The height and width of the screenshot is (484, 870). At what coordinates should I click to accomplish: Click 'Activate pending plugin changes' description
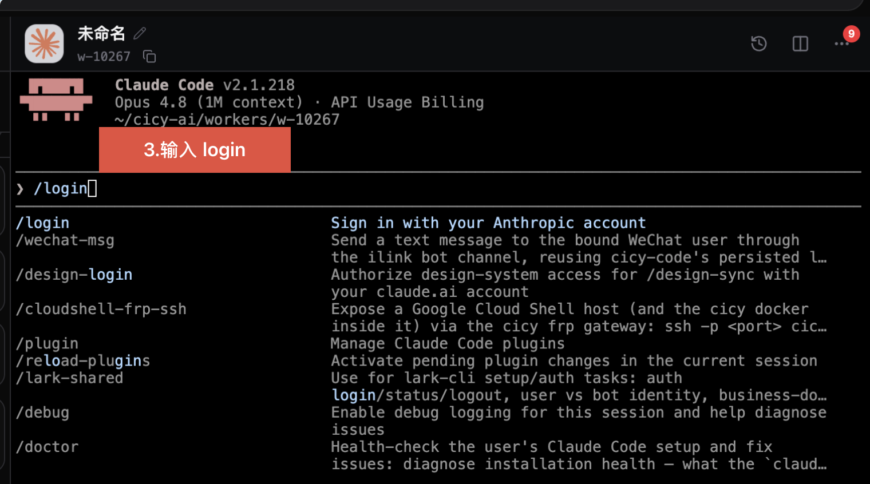point(574,360)
